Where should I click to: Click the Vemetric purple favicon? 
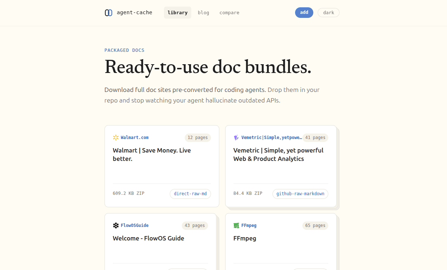[x=236, y=138]
